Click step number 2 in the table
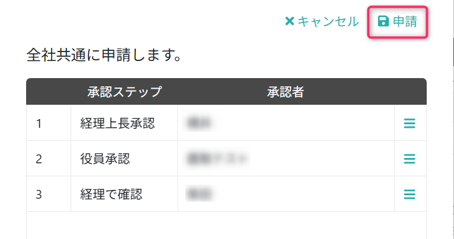Screen dimensions: 454x239 [39, 159]
